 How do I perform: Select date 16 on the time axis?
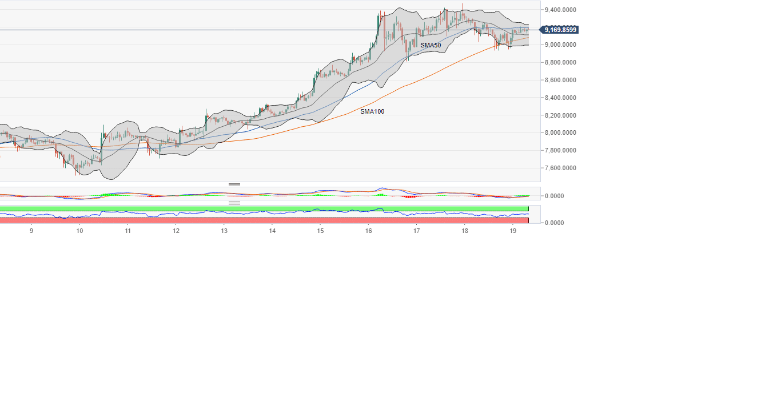tap(369, 231)
